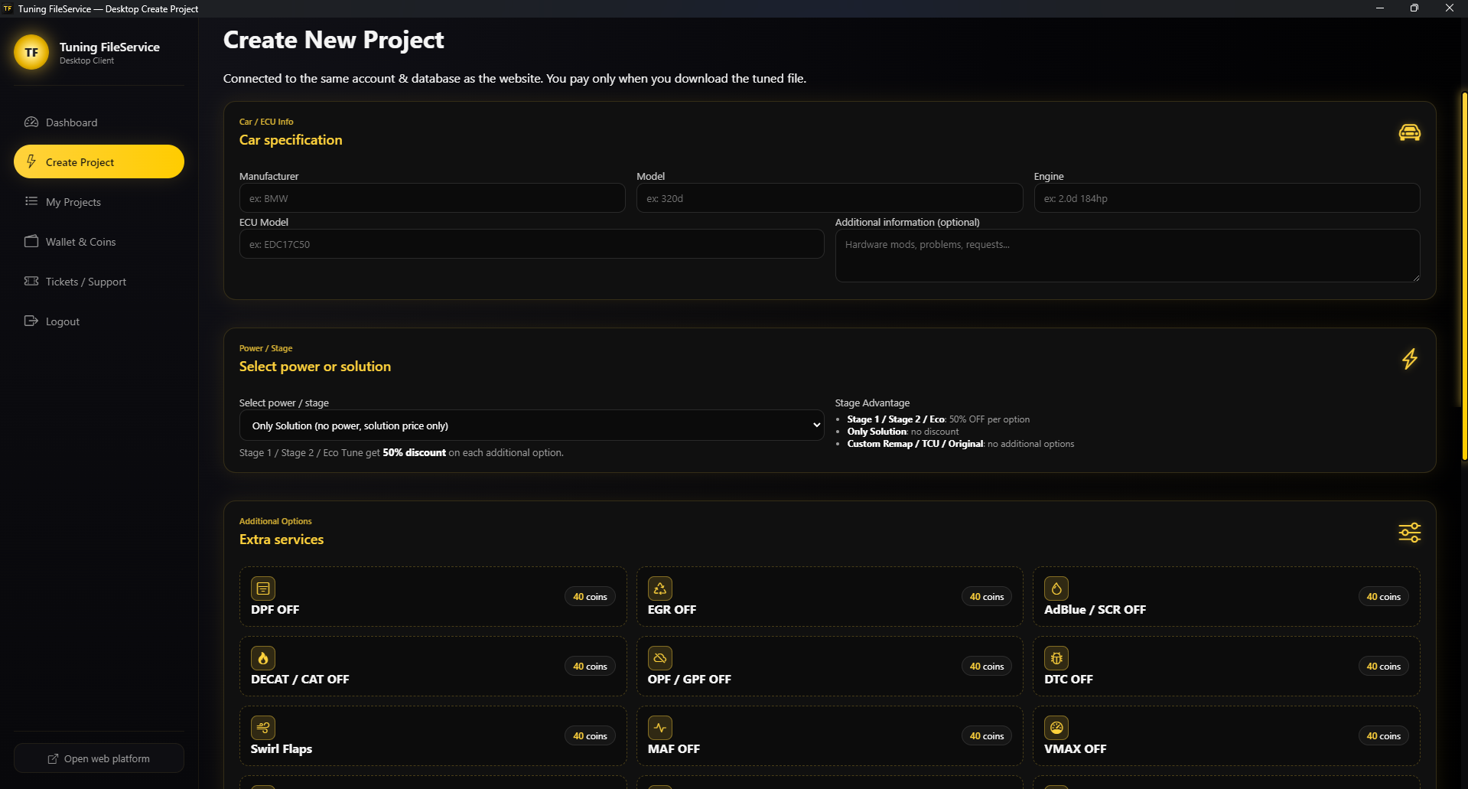Click the AdBlue / SCR OFF droplet icon
1468x789 pixels.
(x=1056, y=588)
